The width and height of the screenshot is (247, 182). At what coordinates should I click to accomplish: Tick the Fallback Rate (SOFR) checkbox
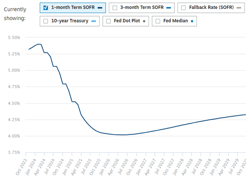[x=183, y=7]
